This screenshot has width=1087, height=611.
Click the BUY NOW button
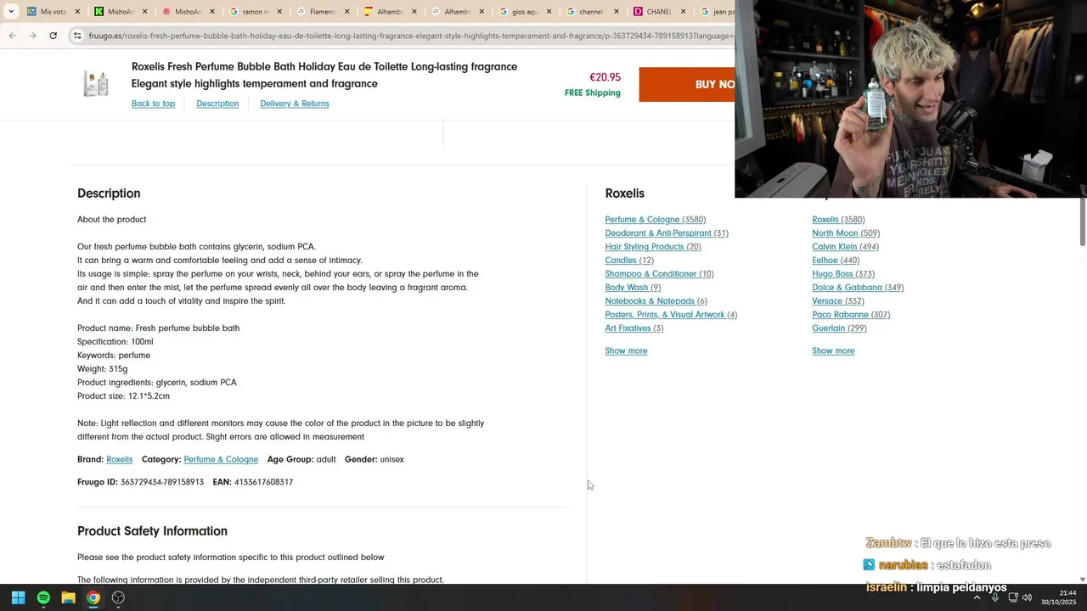686,84
